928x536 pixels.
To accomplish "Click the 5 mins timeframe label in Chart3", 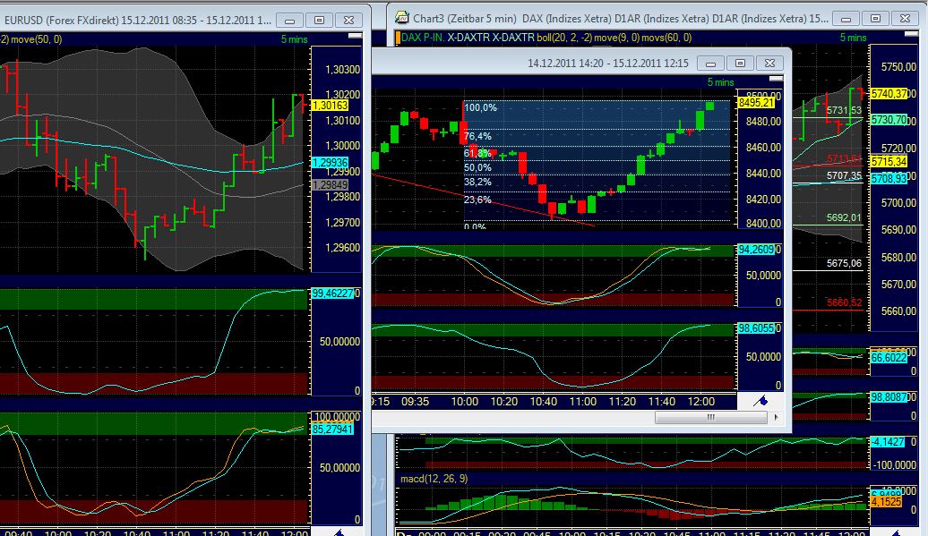I will point(853,38).
